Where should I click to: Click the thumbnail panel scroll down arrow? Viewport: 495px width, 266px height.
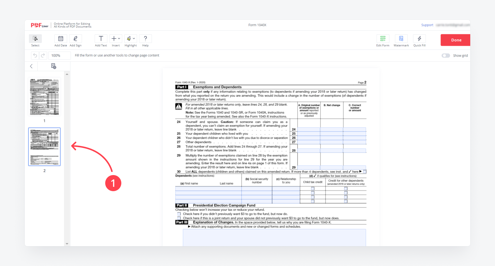pyautogui.click(x=67, y=244)
